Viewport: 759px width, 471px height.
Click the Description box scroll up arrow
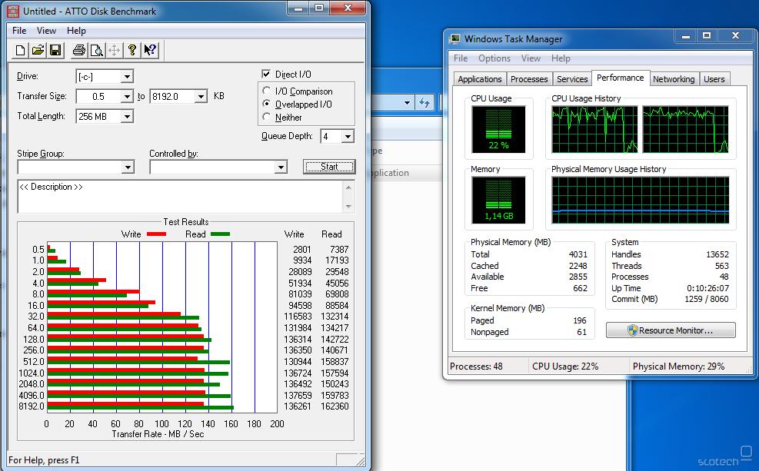(x=348, y=187)
